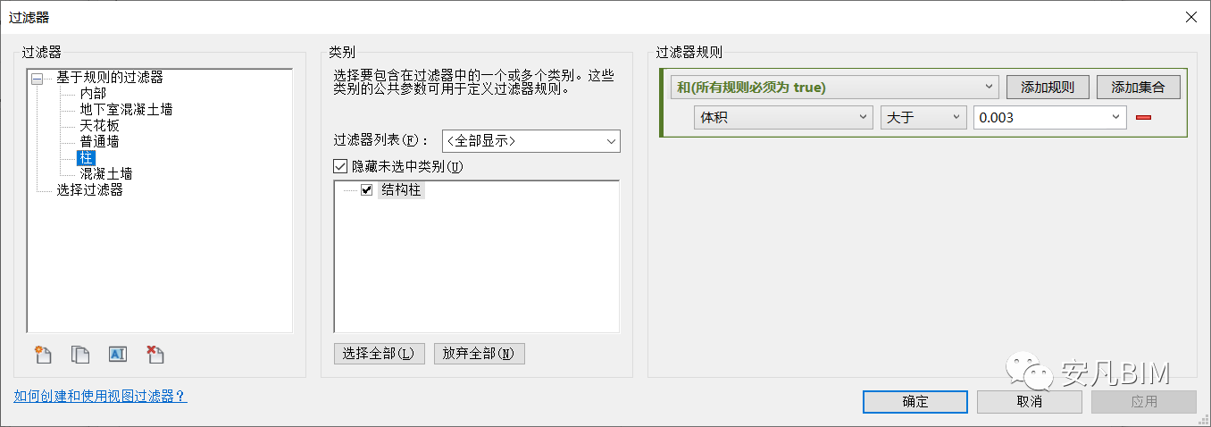Click the 添加规则 button
1211x427 pixels.
point(1048,88)
